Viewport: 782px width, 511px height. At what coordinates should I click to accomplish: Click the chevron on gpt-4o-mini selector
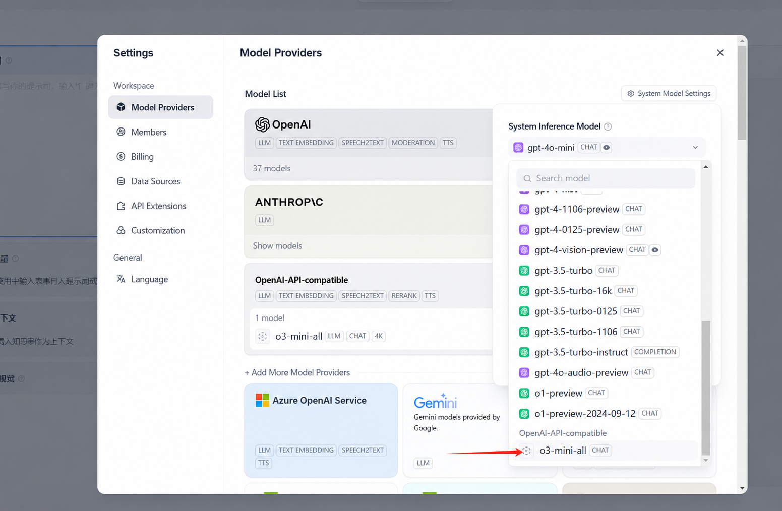tap(695, 147)
